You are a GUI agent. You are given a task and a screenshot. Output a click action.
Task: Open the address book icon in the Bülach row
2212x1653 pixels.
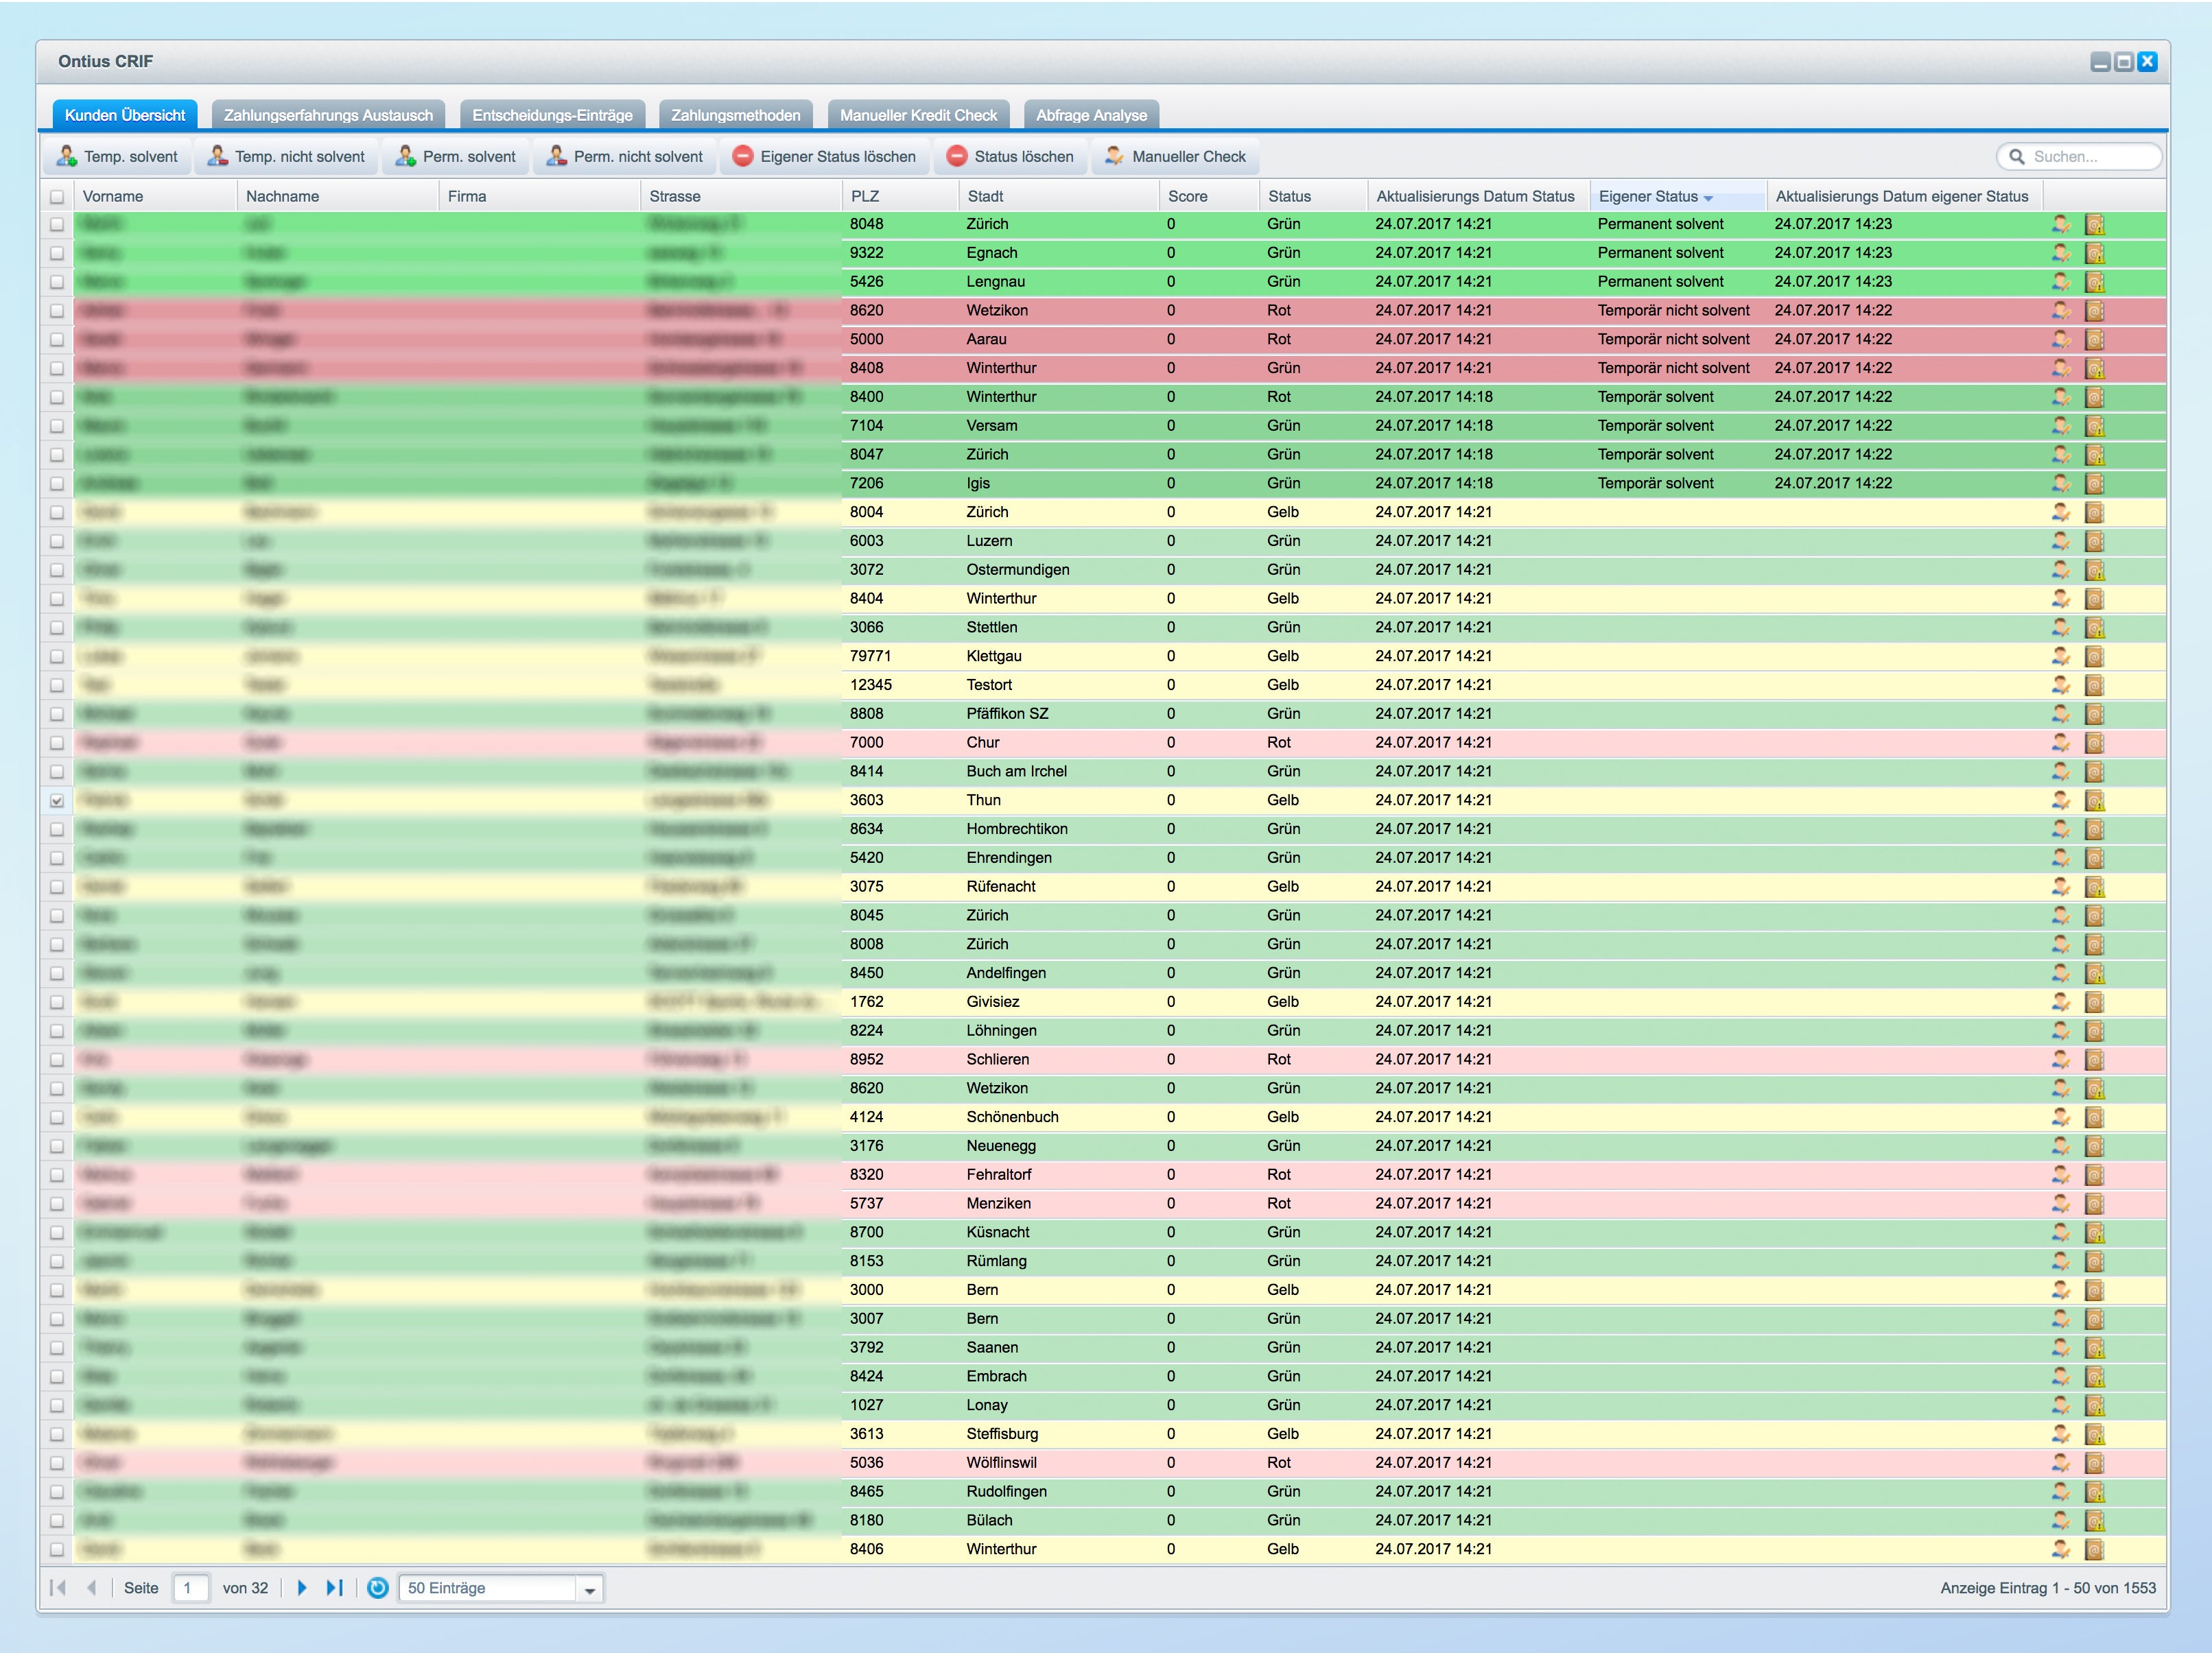tap(2095, 1520)
